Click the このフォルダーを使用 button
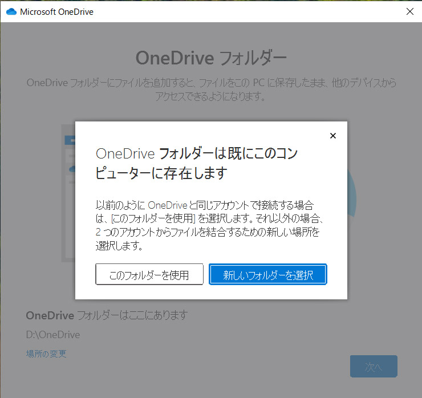Viewport: 422px width, 398px height. [149, 274]
